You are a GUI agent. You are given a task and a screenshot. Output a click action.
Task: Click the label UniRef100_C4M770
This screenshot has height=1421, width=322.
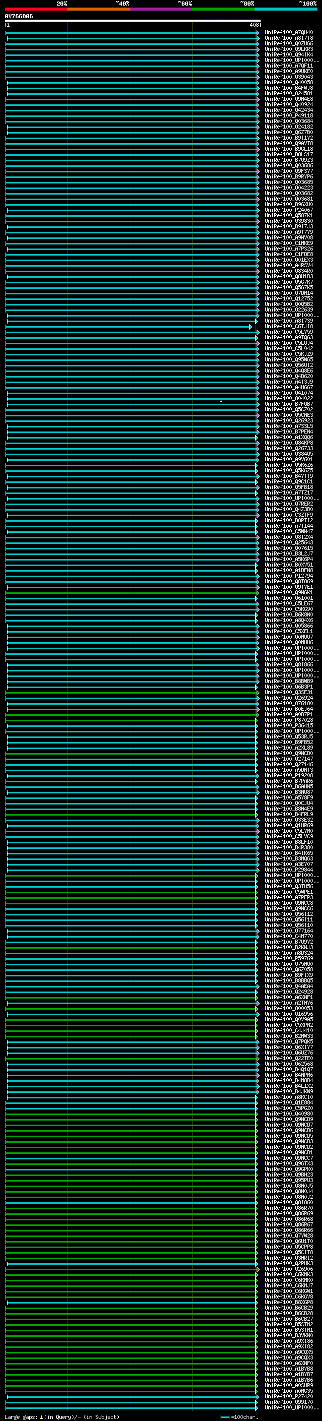289,936
